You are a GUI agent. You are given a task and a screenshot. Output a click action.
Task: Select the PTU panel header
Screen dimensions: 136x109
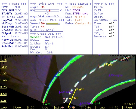(x=104, y=4)
